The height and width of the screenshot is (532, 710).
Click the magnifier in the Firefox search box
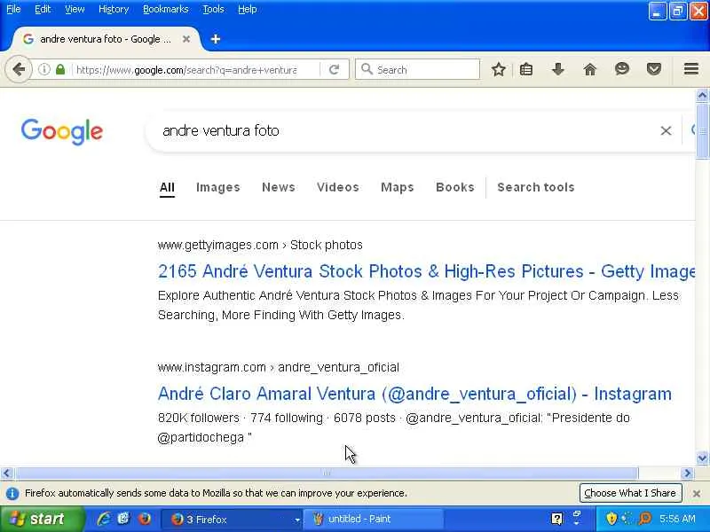[x=367, y=69]
